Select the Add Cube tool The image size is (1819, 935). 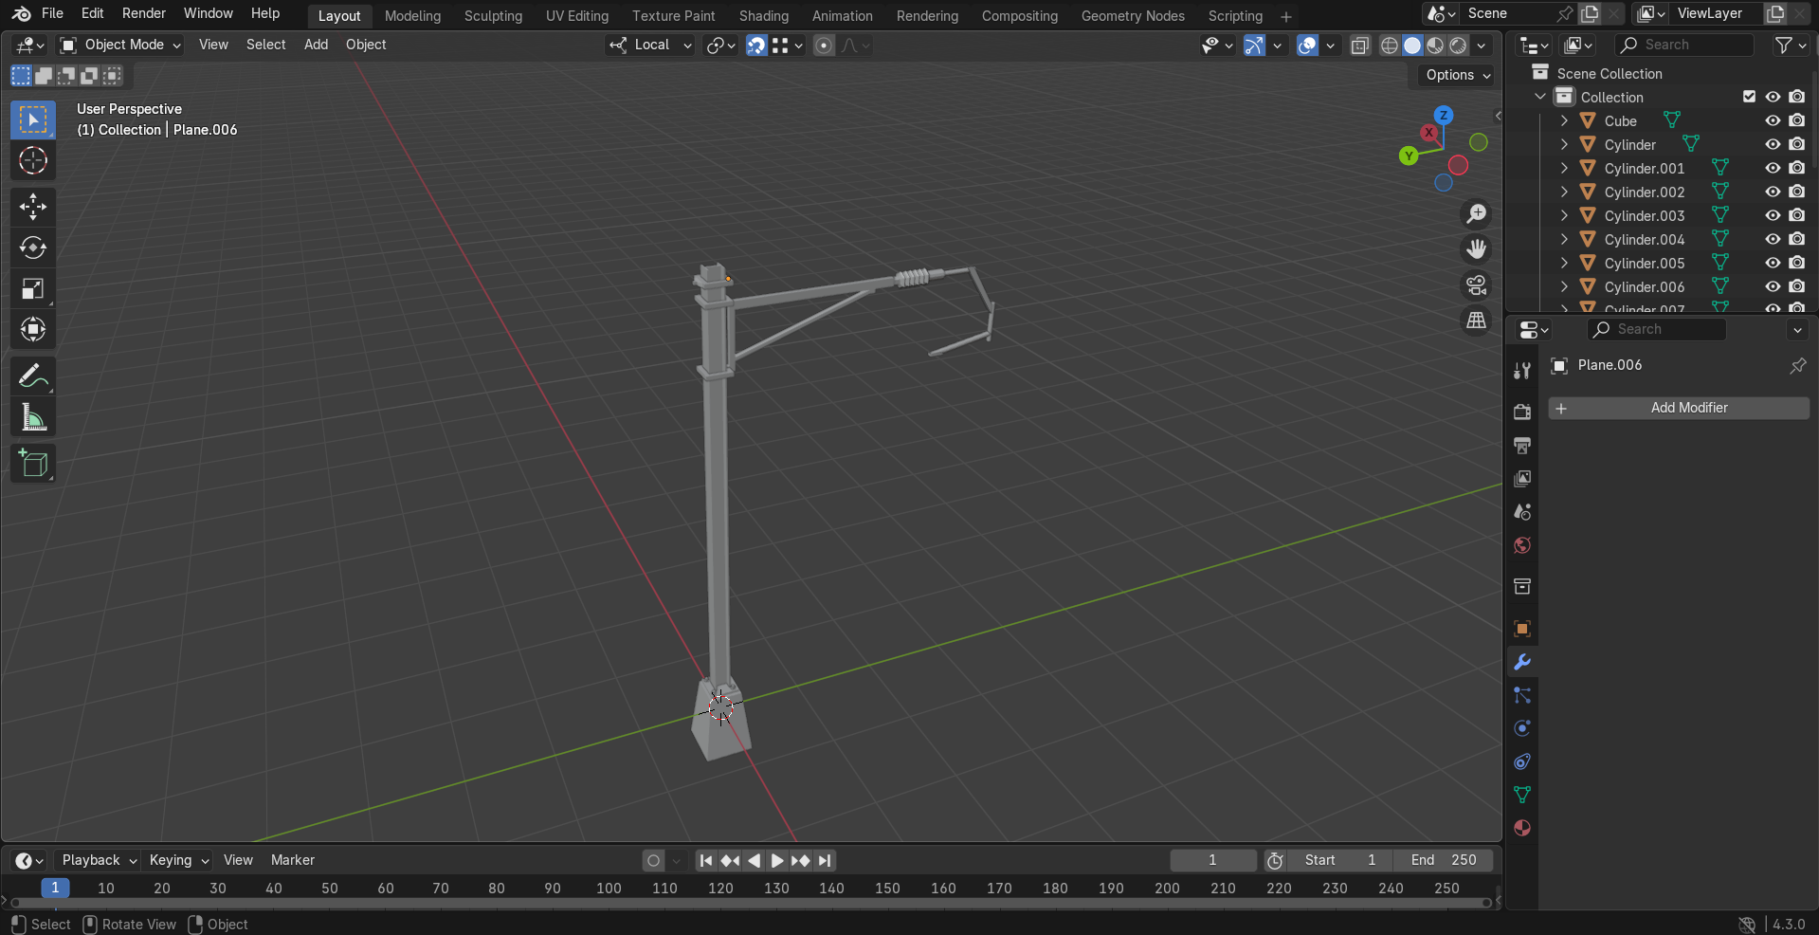coord(33,464)
